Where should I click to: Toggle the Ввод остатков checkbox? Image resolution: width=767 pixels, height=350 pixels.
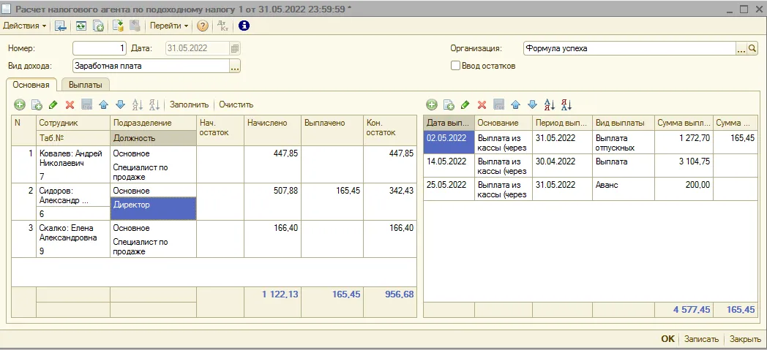click(x=455, y=66)
